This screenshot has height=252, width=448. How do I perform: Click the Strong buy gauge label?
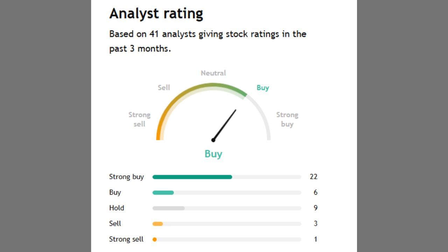click(x=287, y=119)
